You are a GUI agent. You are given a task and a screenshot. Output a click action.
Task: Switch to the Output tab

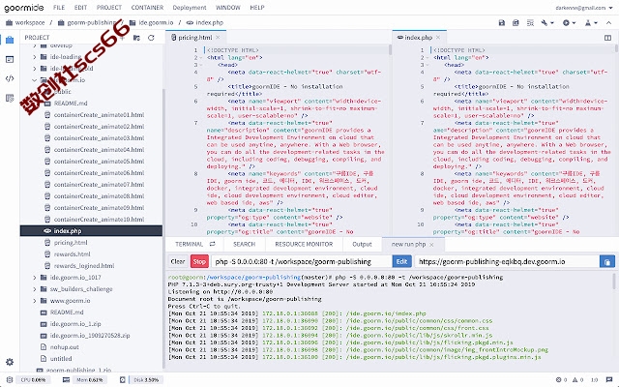tap(362, 244)
